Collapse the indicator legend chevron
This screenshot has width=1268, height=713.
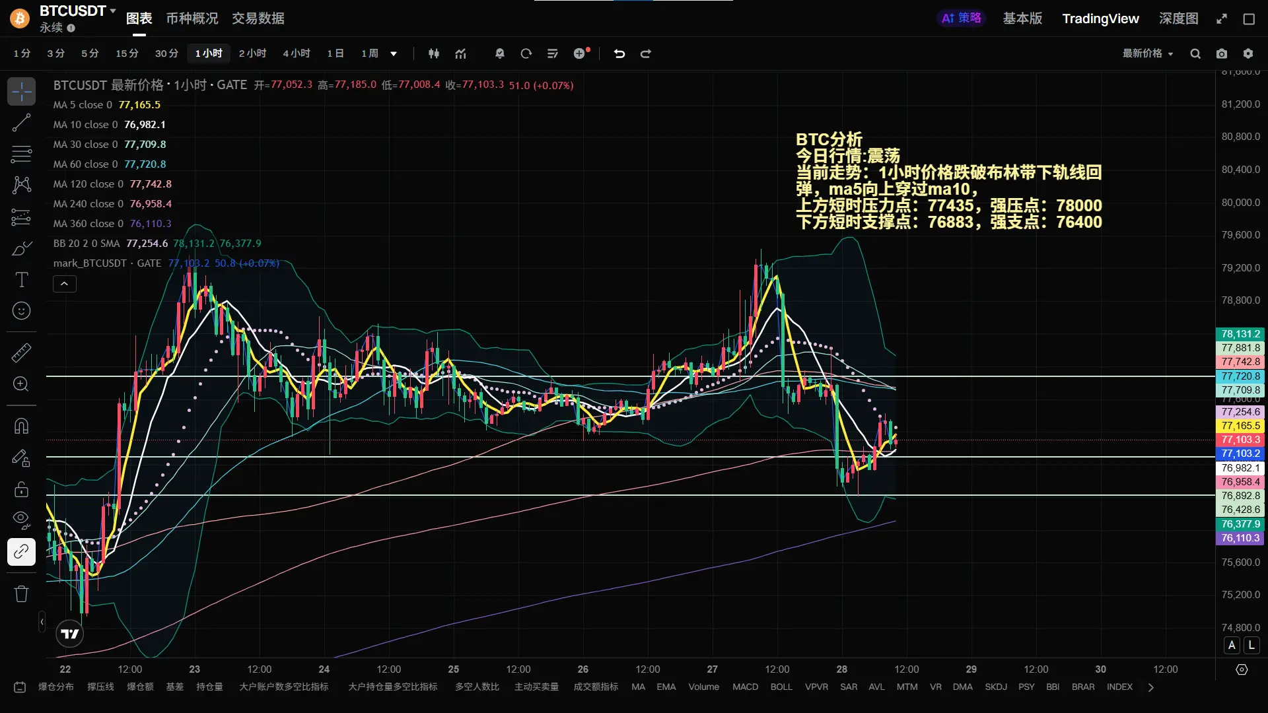(x=64, y=284)
